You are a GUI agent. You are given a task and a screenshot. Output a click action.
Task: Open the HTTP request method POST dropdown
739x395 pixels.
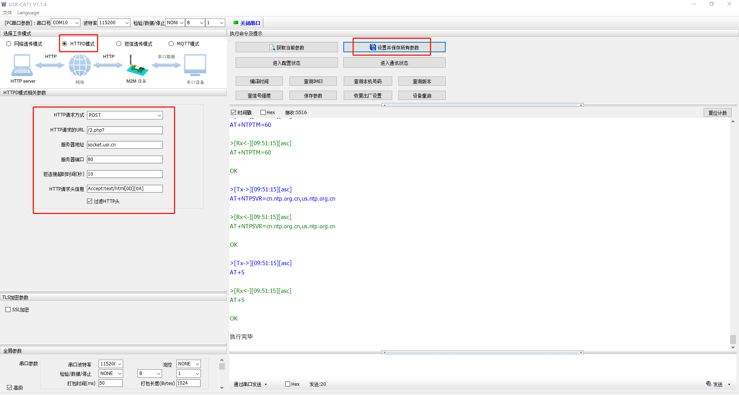[x=125, y=115]
